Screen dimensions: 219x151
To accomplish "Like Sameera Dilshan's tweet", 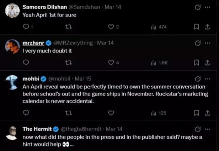I will coord(111,27).
